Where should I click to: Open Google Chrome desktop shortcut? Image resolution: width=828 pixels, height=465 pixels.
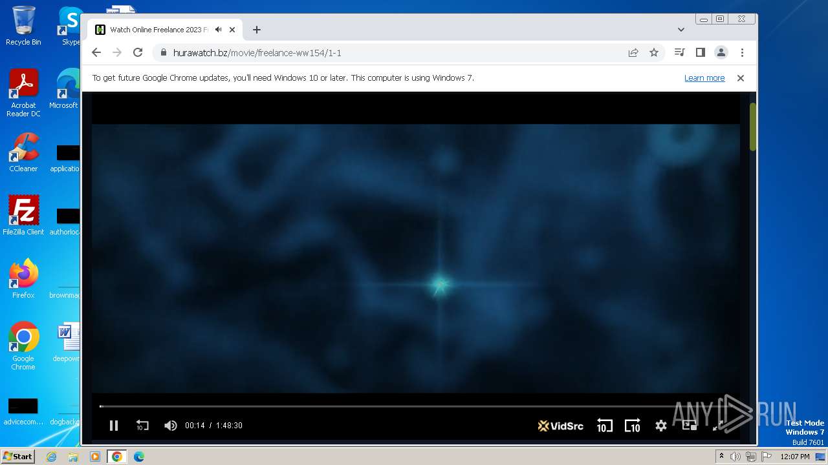click(x=23, y=346)
